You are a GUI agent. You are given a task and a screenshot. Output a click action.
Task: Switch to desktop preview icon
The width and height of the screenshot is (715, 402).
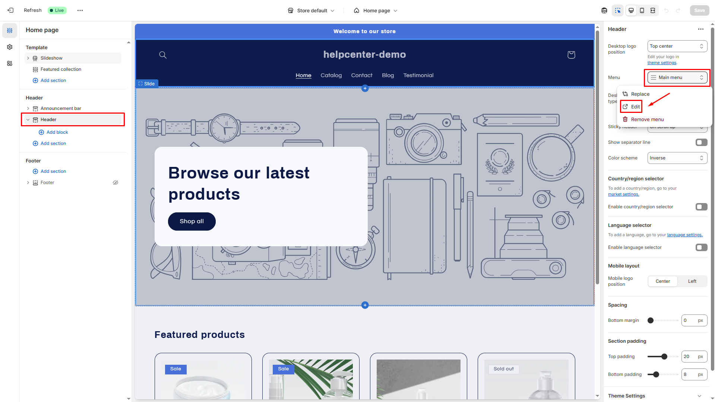[x=631, y=10]
